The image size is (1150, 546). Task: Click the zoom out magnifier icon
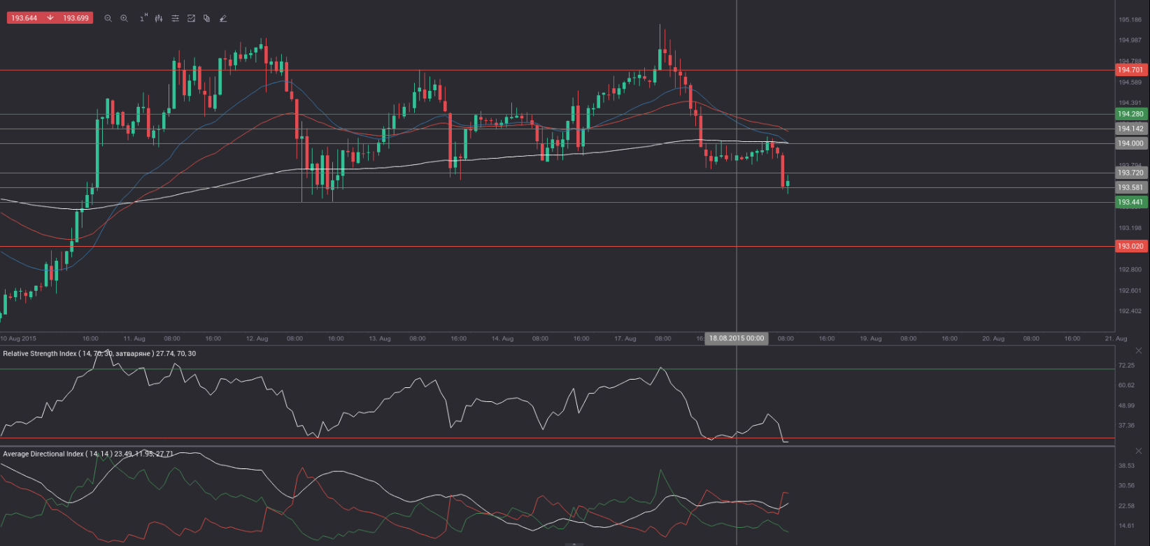click(108, 18)
